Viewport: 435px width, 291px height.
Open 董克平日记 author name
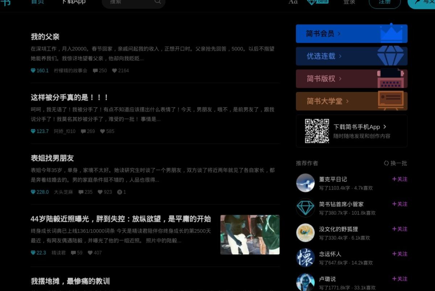pos(333,179)
